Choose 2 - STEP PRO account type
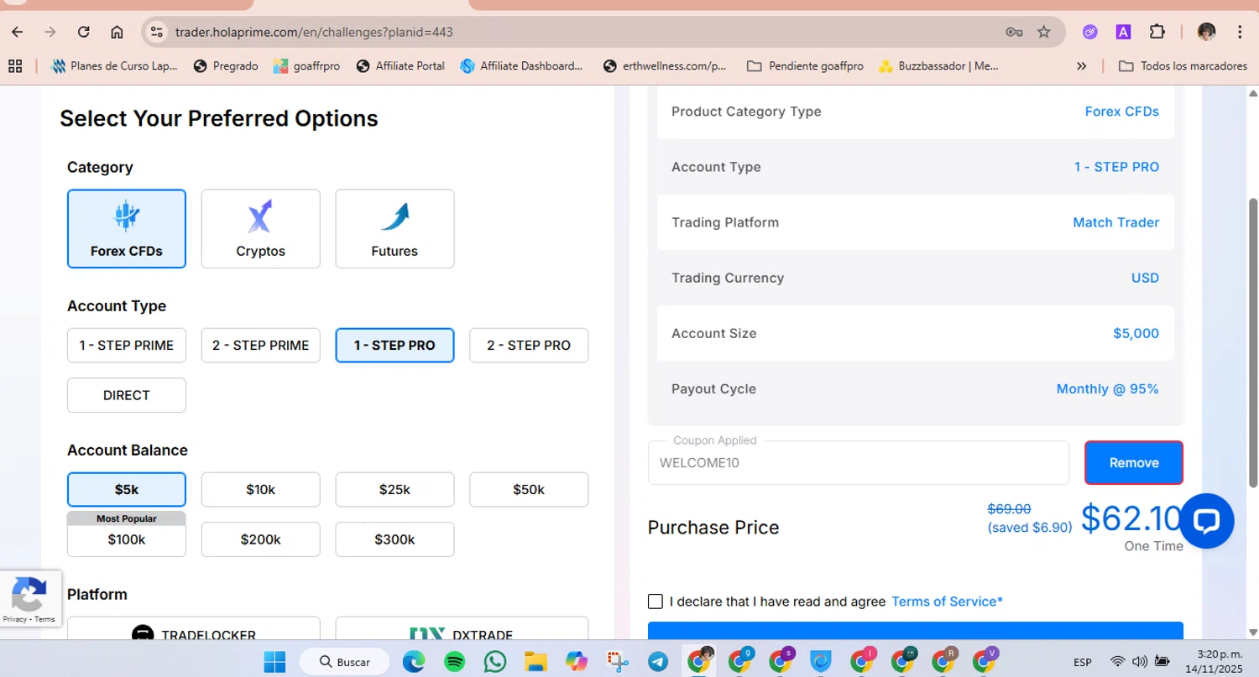Screen dimensions: 1259x677 [x=529, y=345]
